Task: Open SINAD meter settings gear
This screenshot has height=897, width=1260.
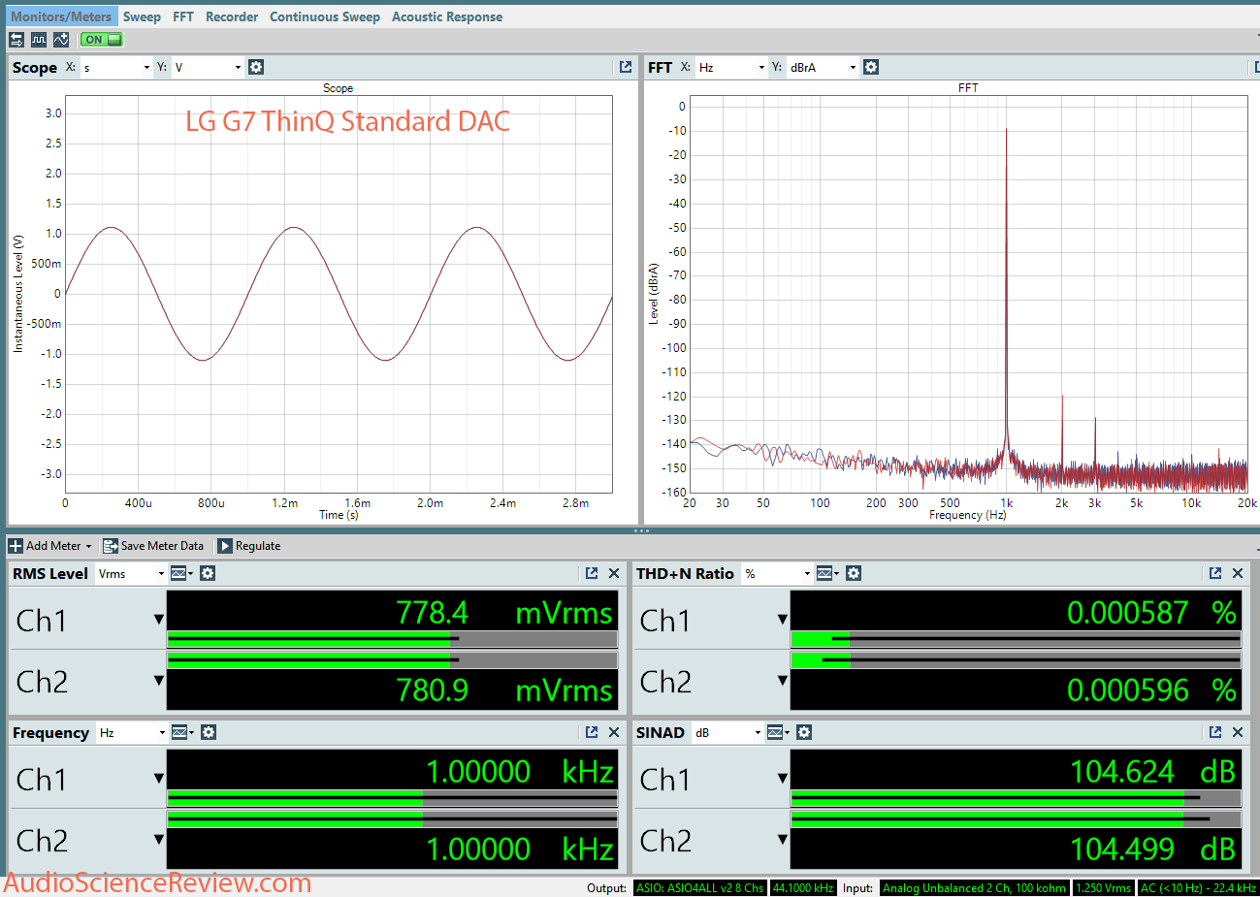Action: point(804,732)
